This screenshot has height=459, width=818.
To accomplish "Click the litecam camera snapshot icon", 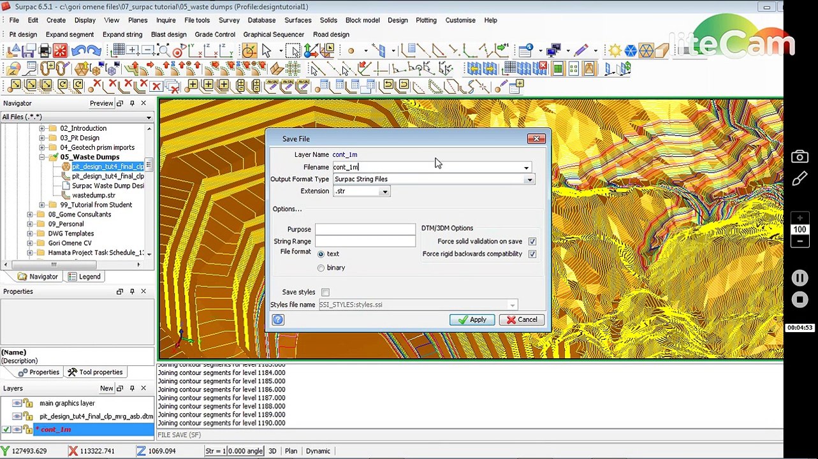I will (800, 157).
